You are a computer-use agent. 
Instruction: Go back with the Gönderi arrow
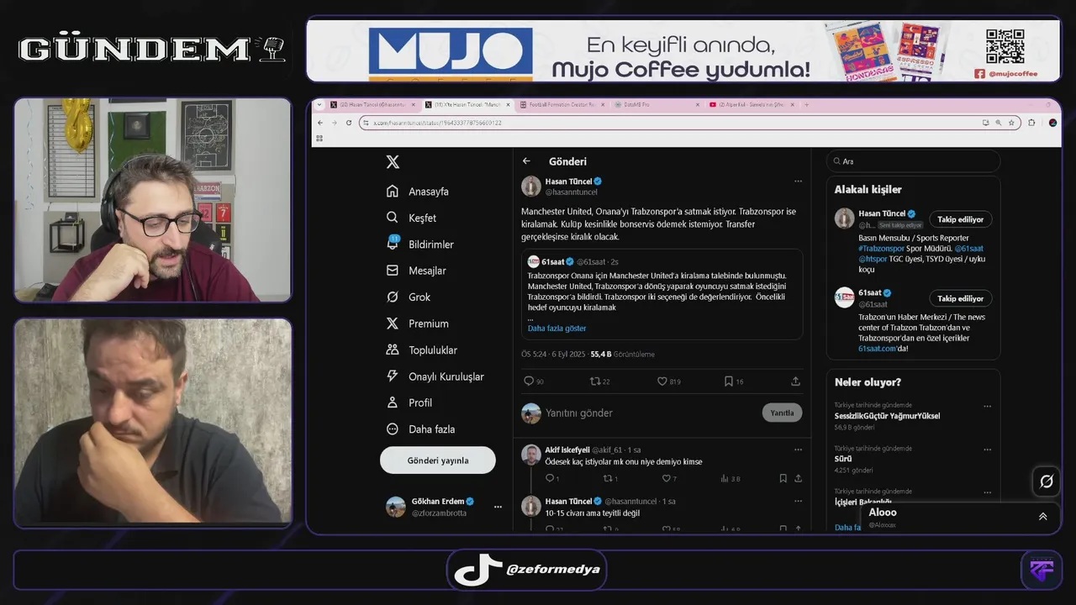[x=526, y=161]
